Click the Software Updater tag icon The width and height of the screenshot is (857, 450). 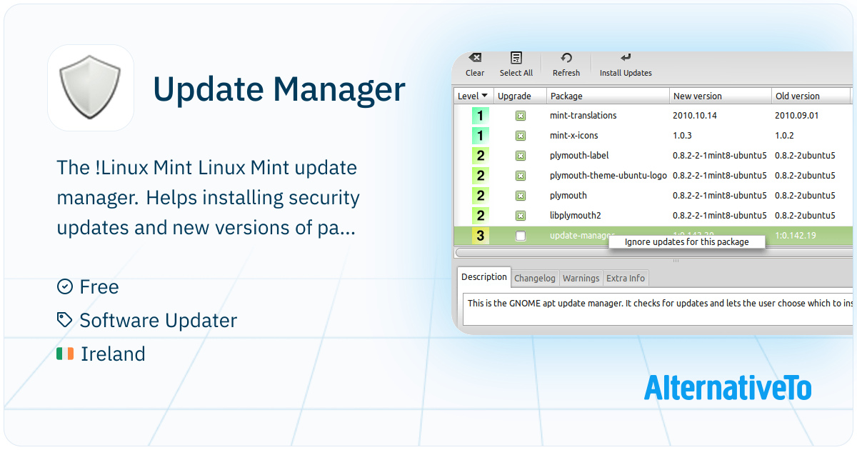[65, 320]
